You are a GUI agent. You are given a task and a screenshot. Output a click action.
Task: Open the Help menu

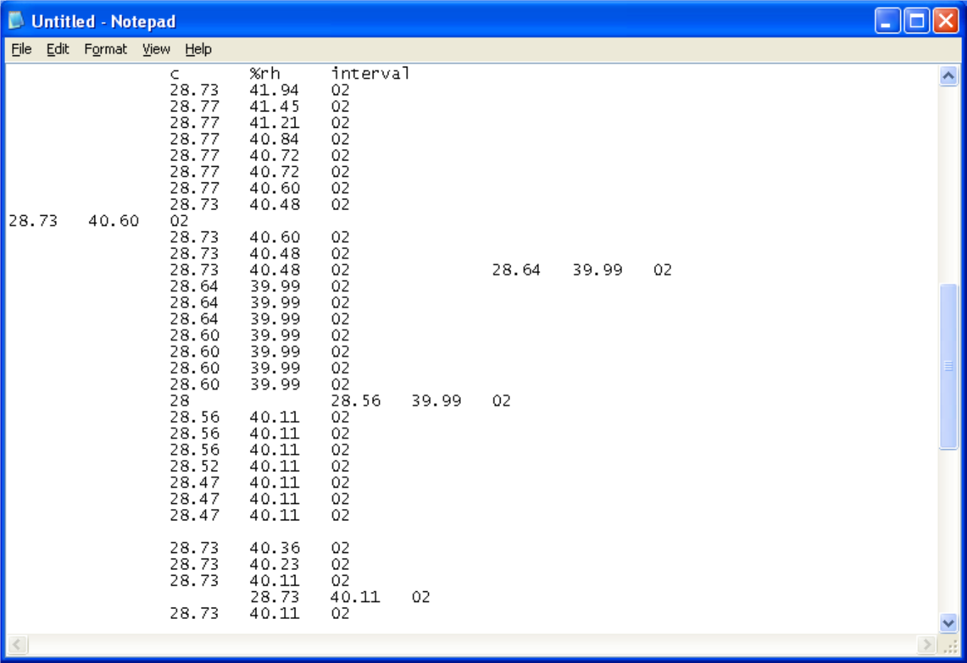198,49
